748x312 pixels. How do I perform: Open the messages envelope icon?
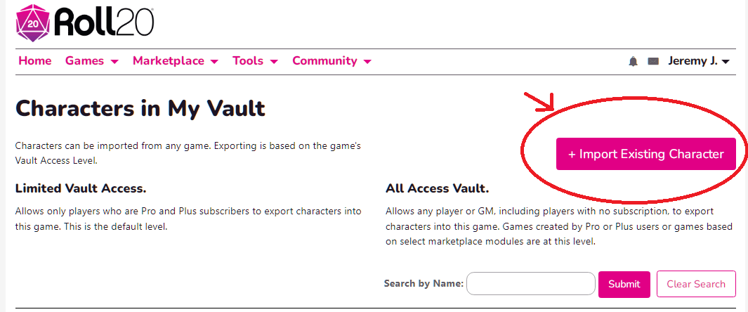tap(653, 61)
